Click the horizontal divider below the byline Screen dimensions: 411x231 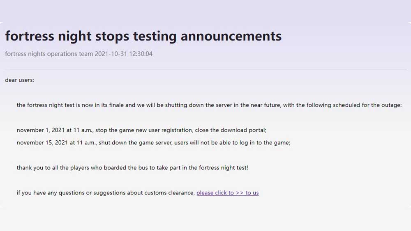tap(206, 69)
